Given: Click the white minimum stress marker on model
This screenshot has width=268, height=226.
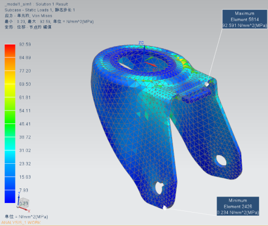Looking at the screenshot, I should click(165, 208).
